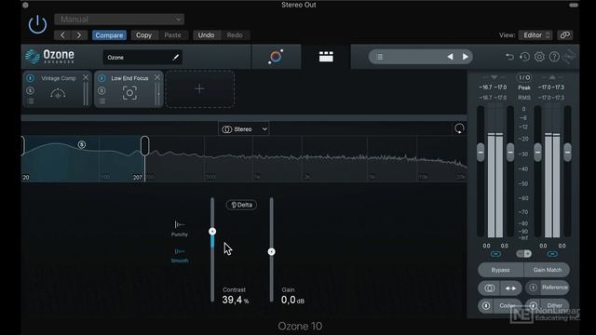Link the input gain channels
This screenshot has width=596, height=335.
pyautogui.click(x=495, y=254)
